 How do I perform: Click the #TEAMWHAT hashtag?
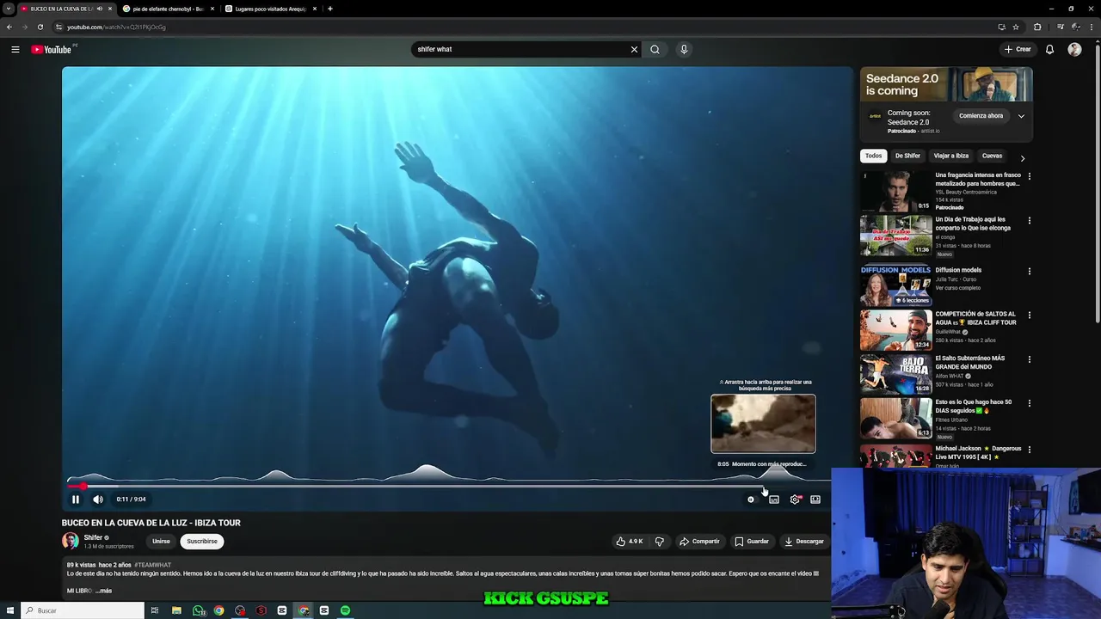click(x=153, y=565)
